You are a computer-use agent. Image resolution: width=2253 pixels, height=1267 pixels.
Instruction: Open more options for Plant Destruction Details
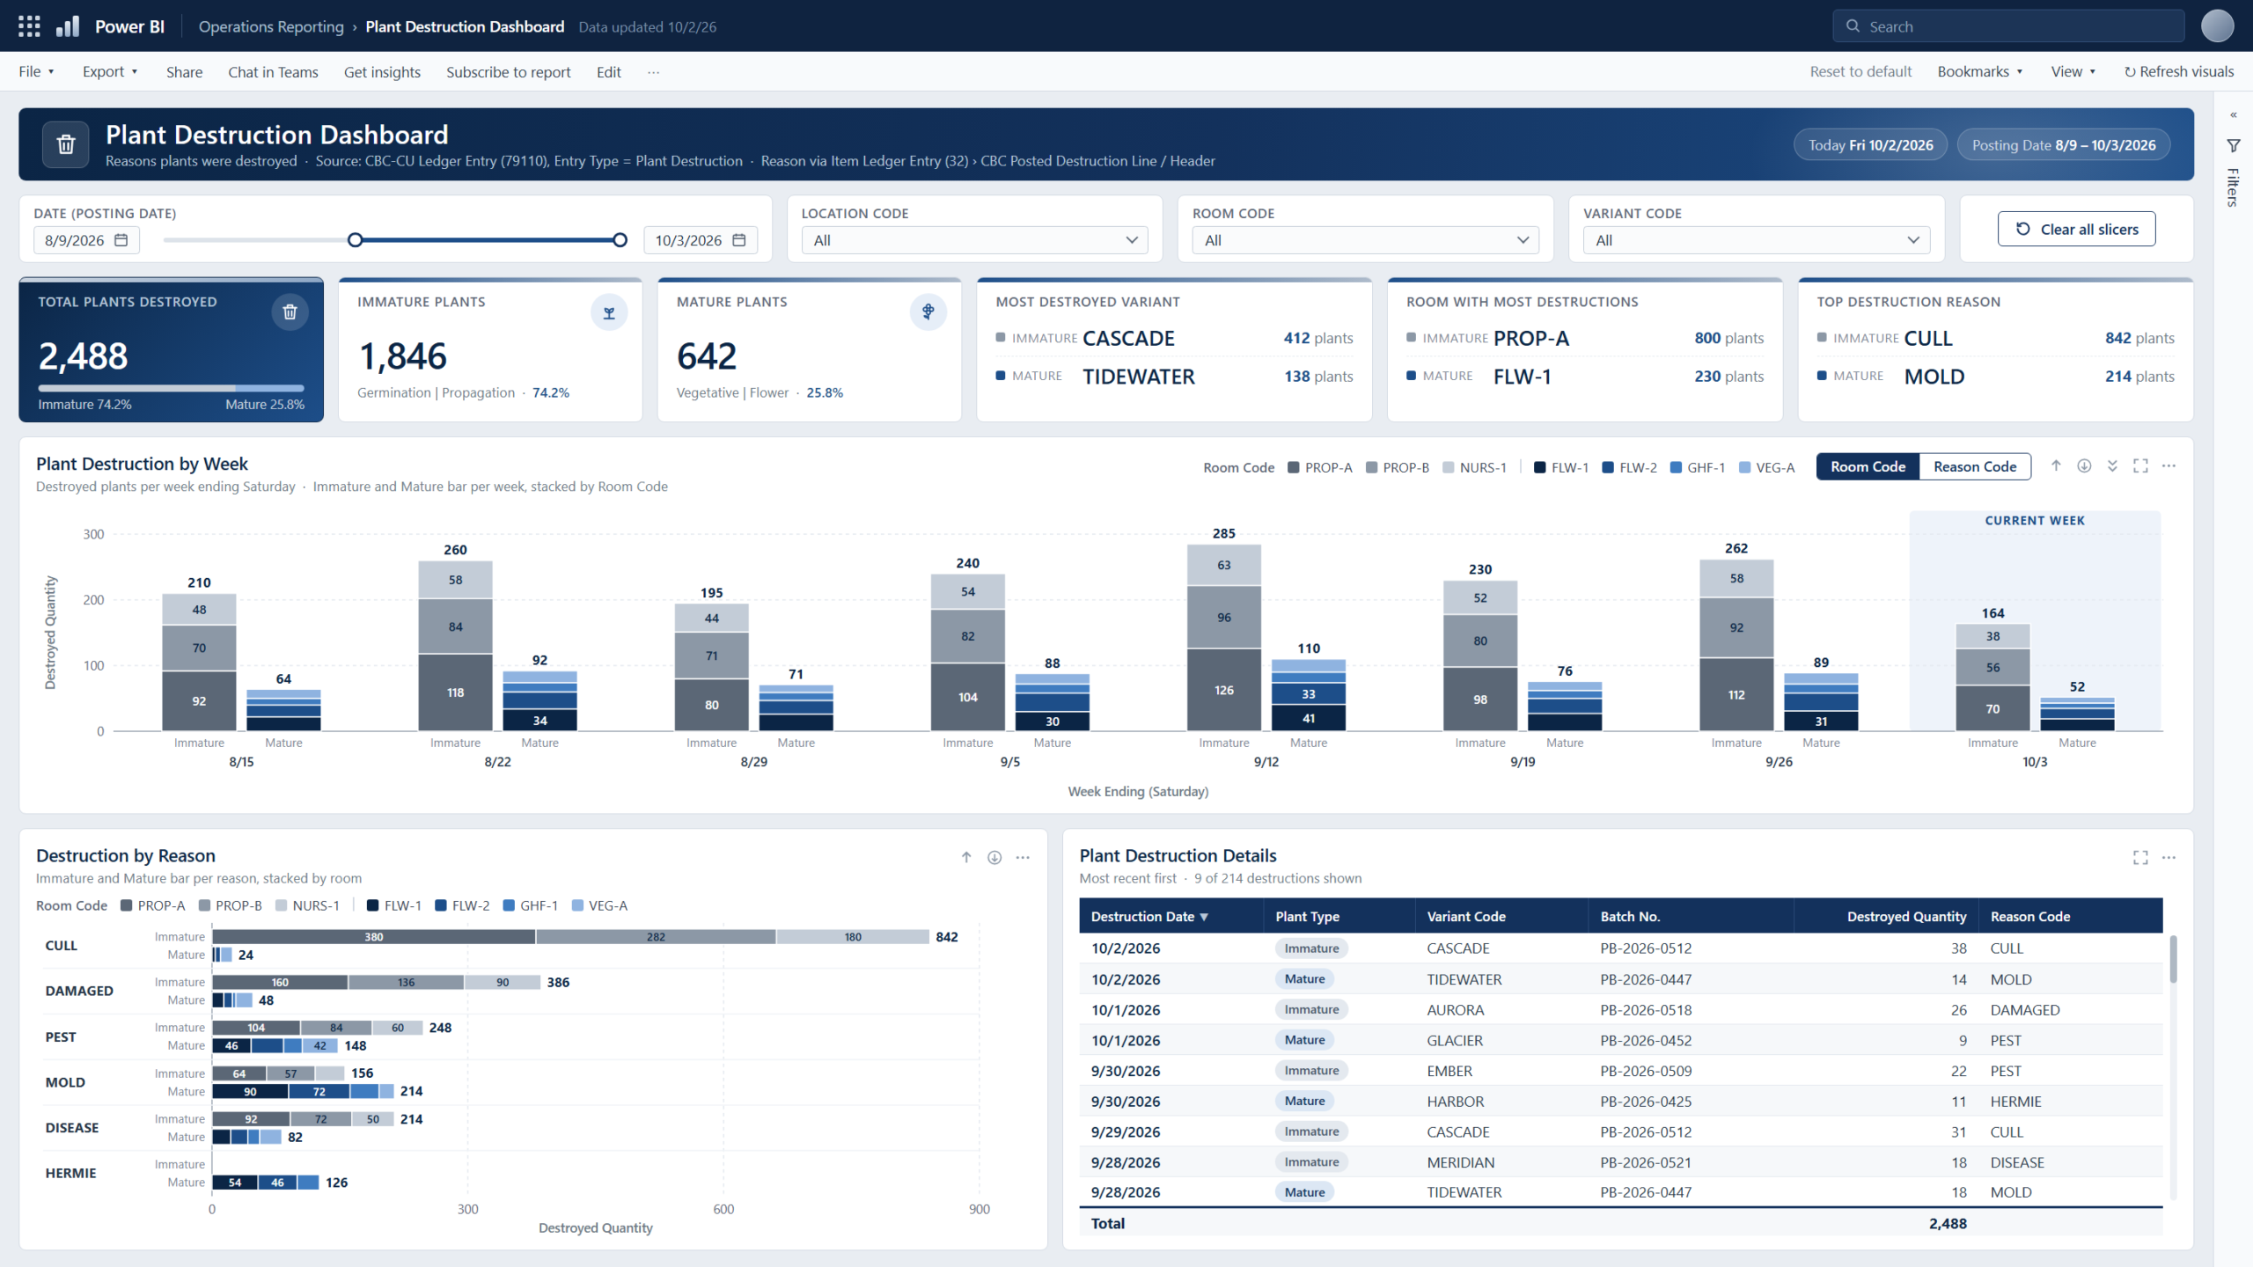[x=2169, y=857]
